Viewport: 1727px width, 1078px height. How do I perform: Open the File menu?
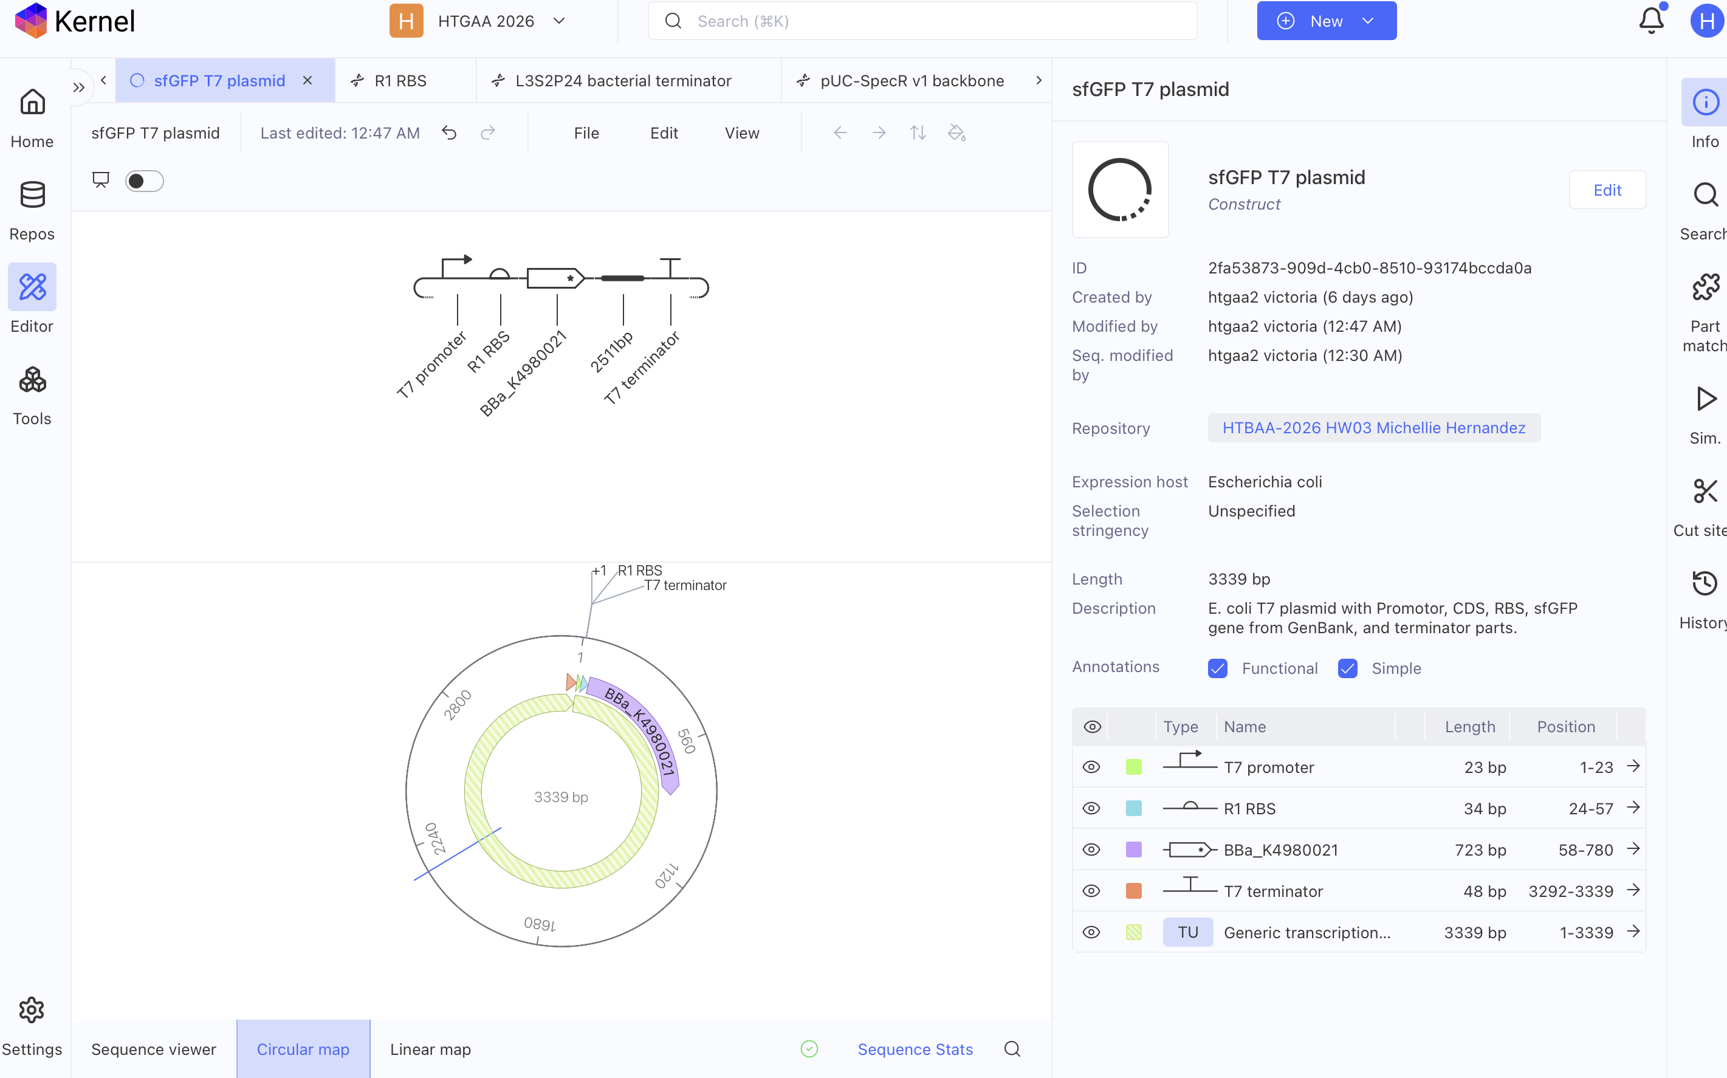[586, 133]
